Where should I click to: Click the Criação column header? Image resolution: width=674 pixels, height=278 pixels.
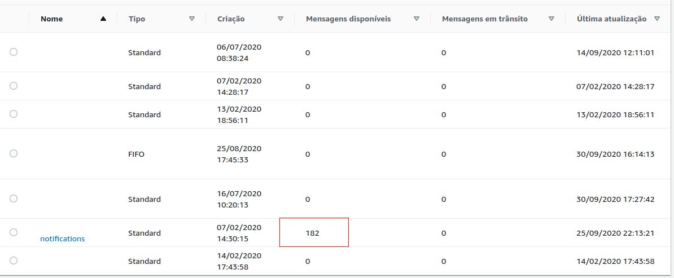(231, 19)
